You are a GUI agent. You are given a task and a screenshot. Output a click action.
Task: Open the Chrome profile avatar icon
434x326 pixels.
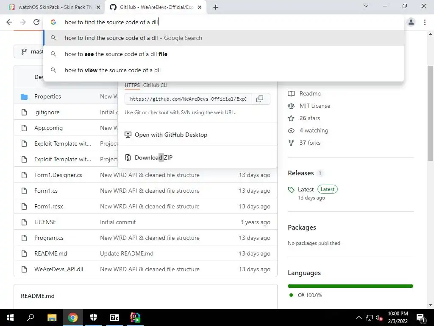click(411, 22)
